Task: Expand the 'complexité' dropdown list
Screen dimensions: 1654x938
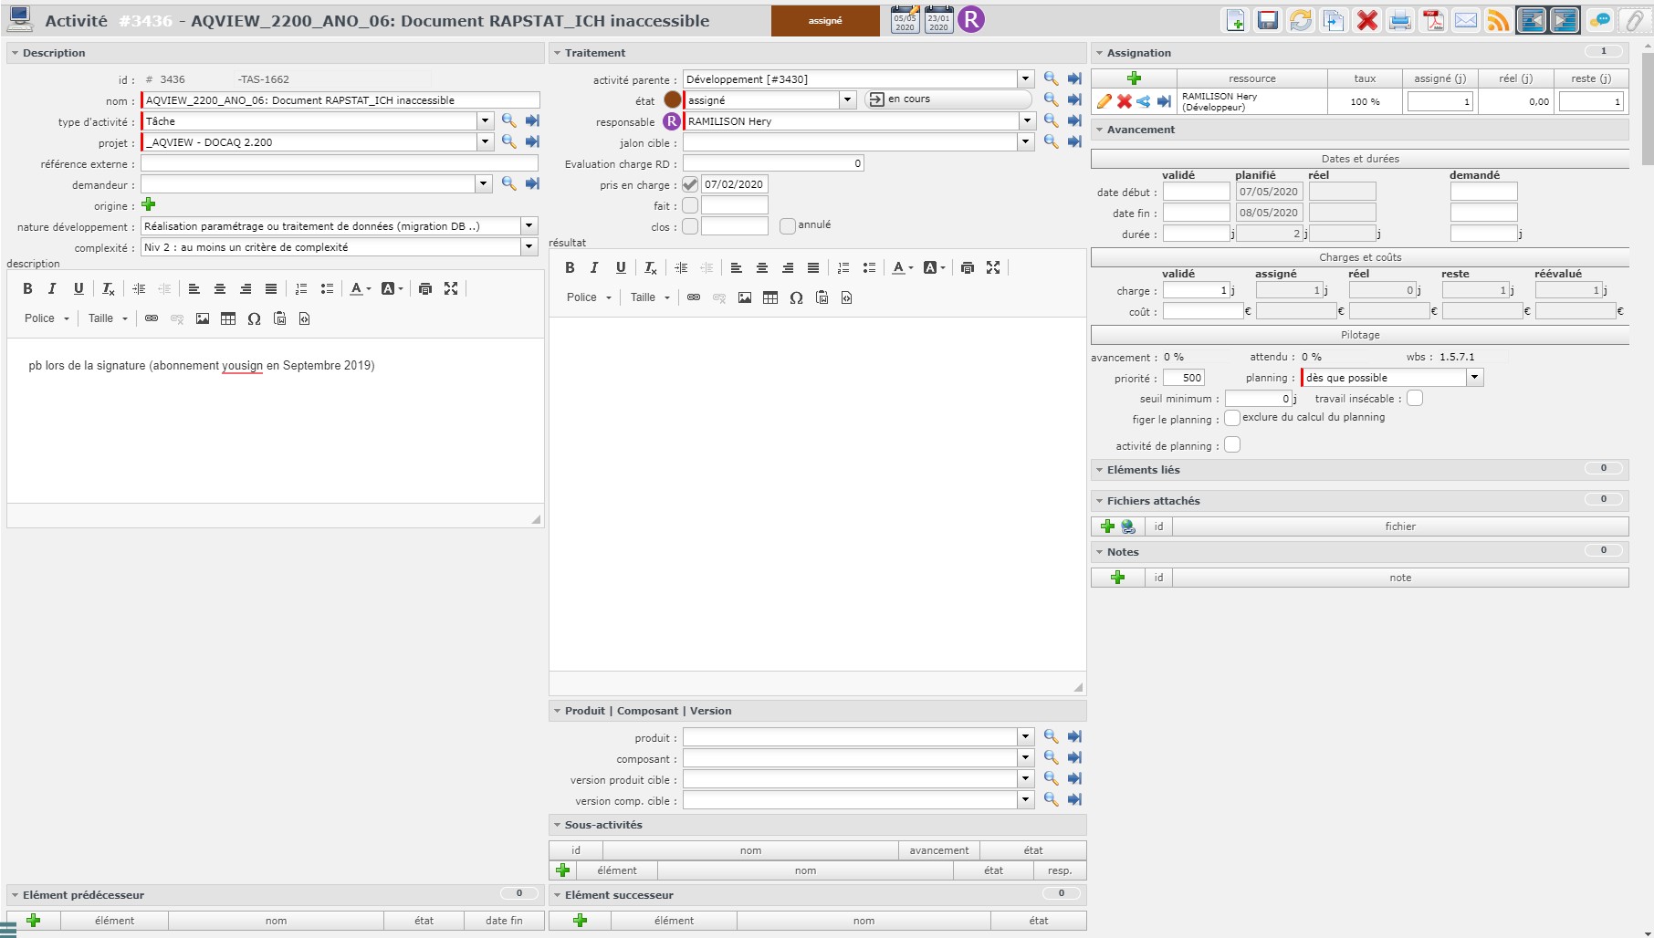Action: click(529, 247)
